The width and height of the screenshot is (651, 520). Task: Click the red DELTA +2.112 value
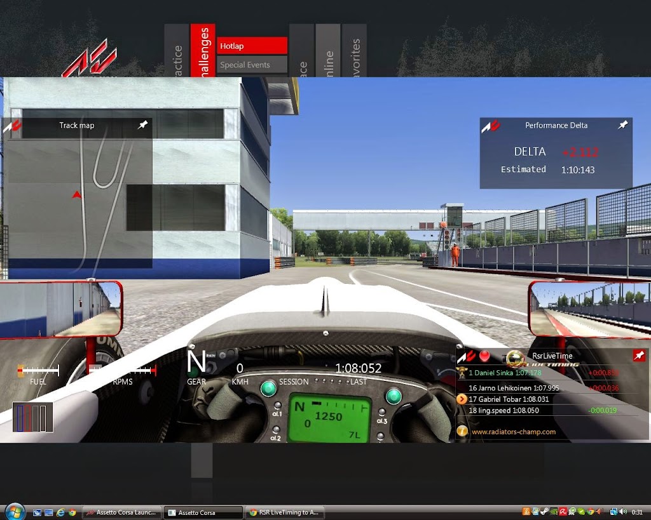coord(580,152)
